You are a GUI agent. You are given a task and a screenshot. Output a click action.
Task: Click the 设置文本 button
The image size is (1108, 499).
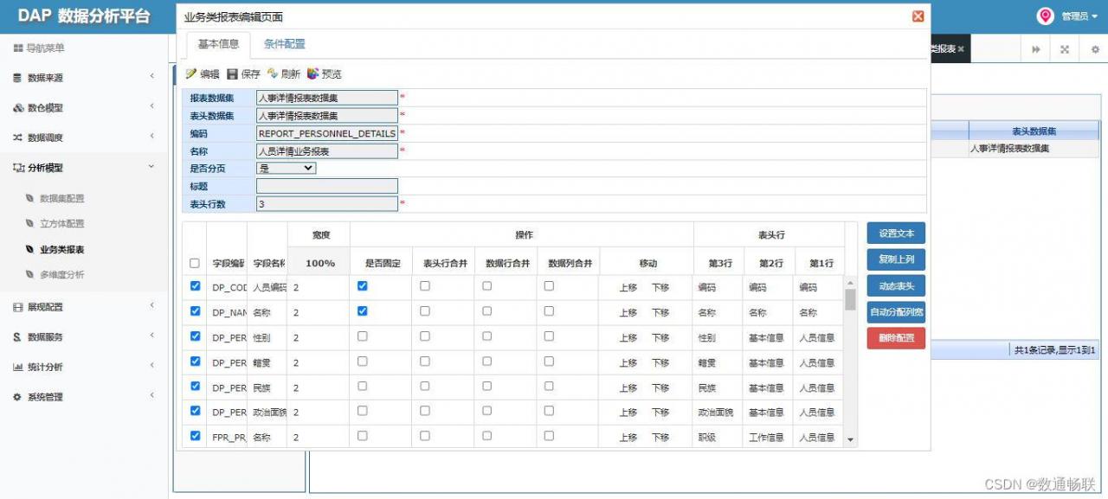click(x=896, y=234)
